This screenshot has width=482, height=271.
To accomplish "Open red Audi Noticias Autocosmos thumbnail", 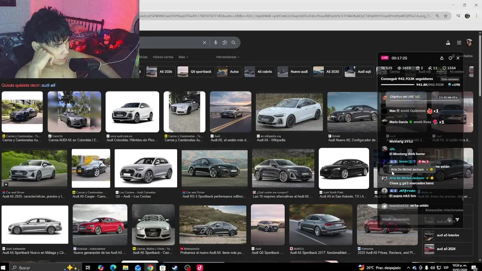I will click(100, 224).
